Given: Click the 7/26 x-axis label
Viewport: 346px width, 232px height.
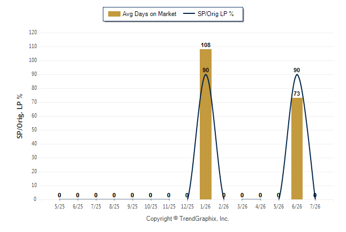Looking at the screenshot, I should click(x=315, y=206).
